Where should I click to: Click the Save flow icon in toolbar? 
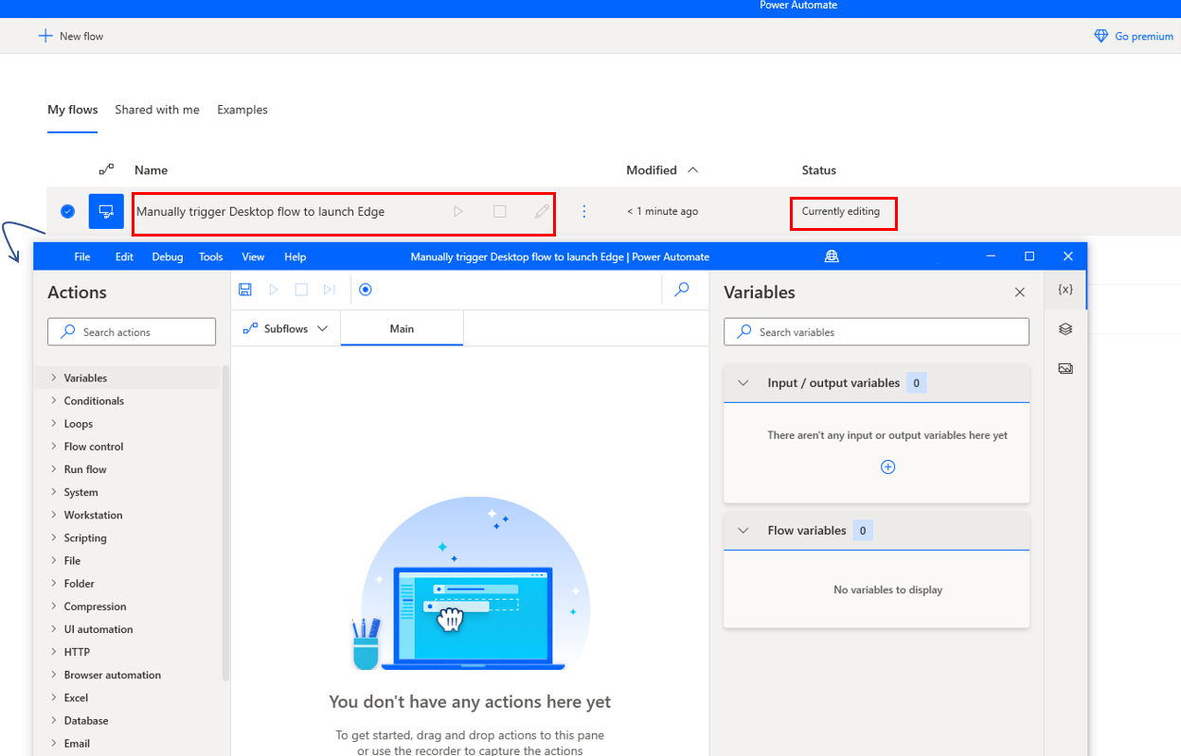245,290
